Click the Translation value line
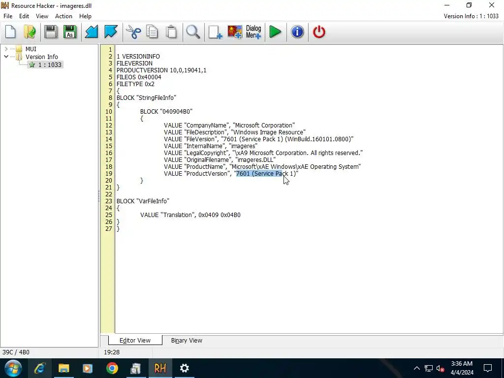 pos(190,215)
